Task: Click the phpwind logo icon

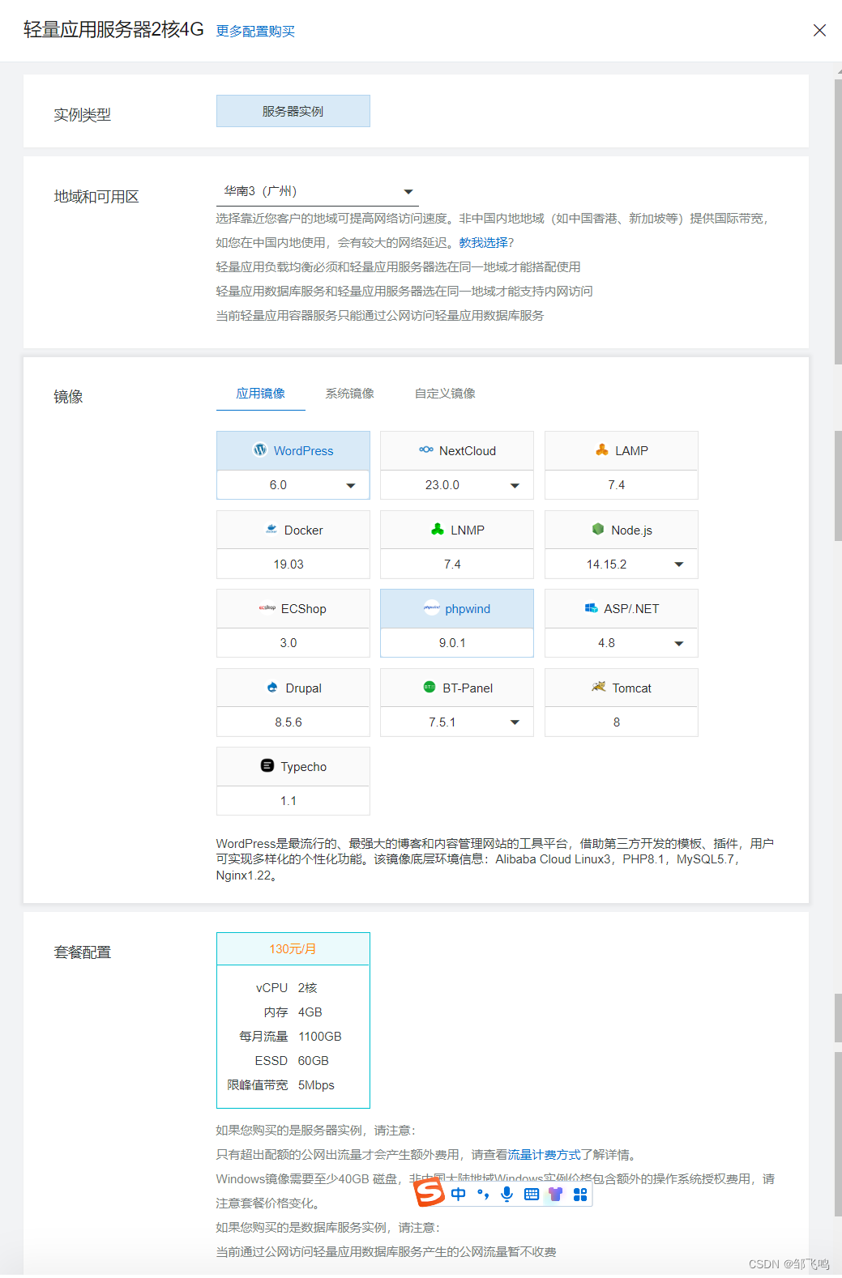Action: pyautogui.click(x=432, y=608)
